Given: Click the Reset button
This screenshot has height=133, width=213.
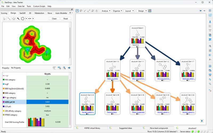Looking at the screenshot, I should 65,19.
